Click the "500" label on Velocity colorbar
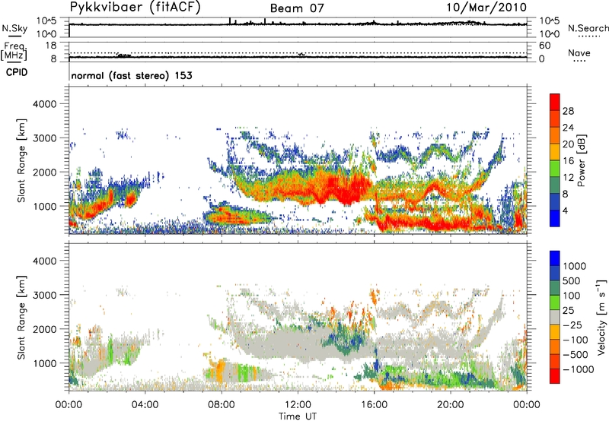Image resolution: width=609 pixels, height=421 pixels. coord(572,281)
